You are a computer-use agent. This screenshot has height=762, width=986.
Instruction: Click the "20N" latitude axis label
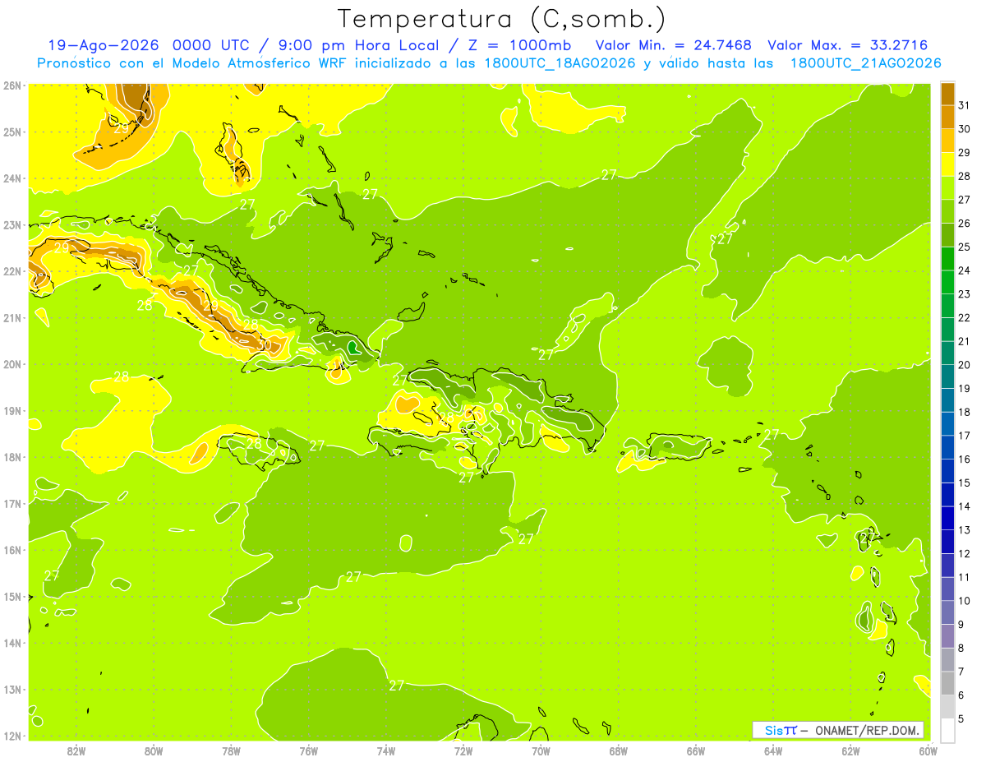click(x=12, y=364)
